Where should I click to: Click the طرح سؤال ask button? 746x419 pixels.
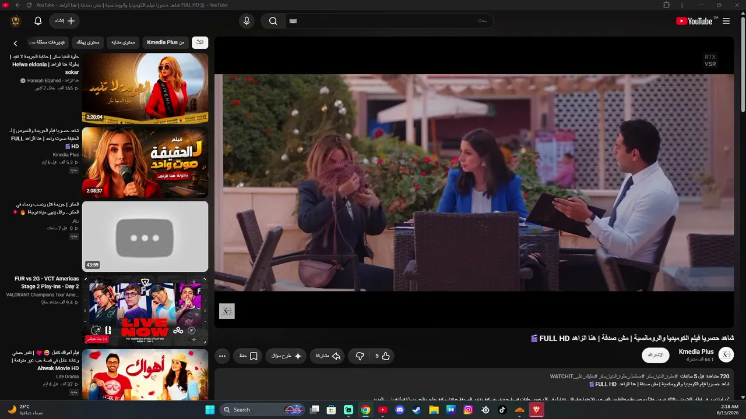pos(286,356)
